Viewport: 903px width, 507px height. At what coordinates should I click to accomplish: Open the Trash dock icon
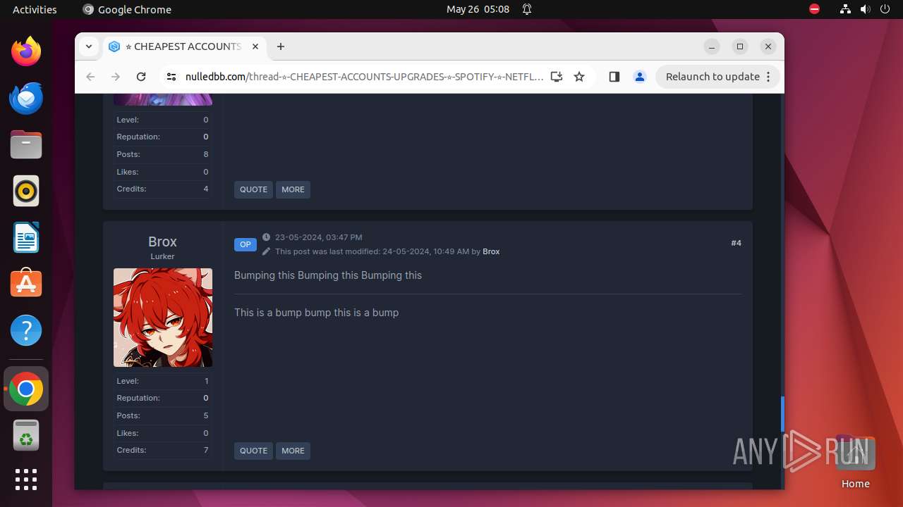pyautogui.click(x=26, y=435)
